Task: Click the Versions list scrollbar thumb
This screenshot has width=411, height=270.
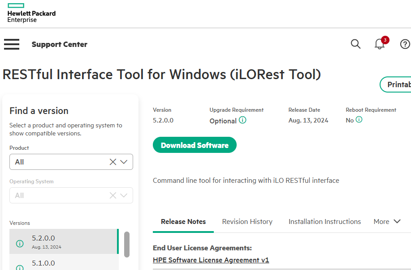Action: [x=127, y=245]
